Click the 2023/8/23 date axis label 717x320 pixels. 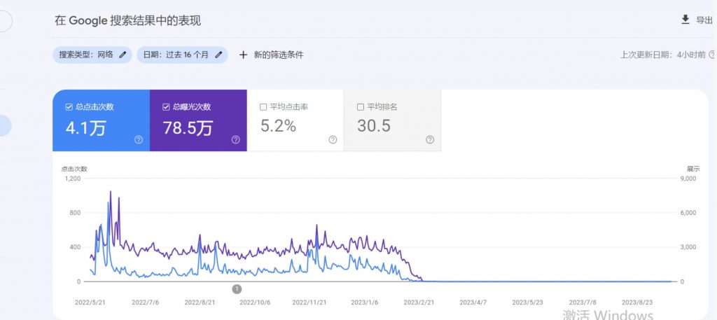coord(636,302)
